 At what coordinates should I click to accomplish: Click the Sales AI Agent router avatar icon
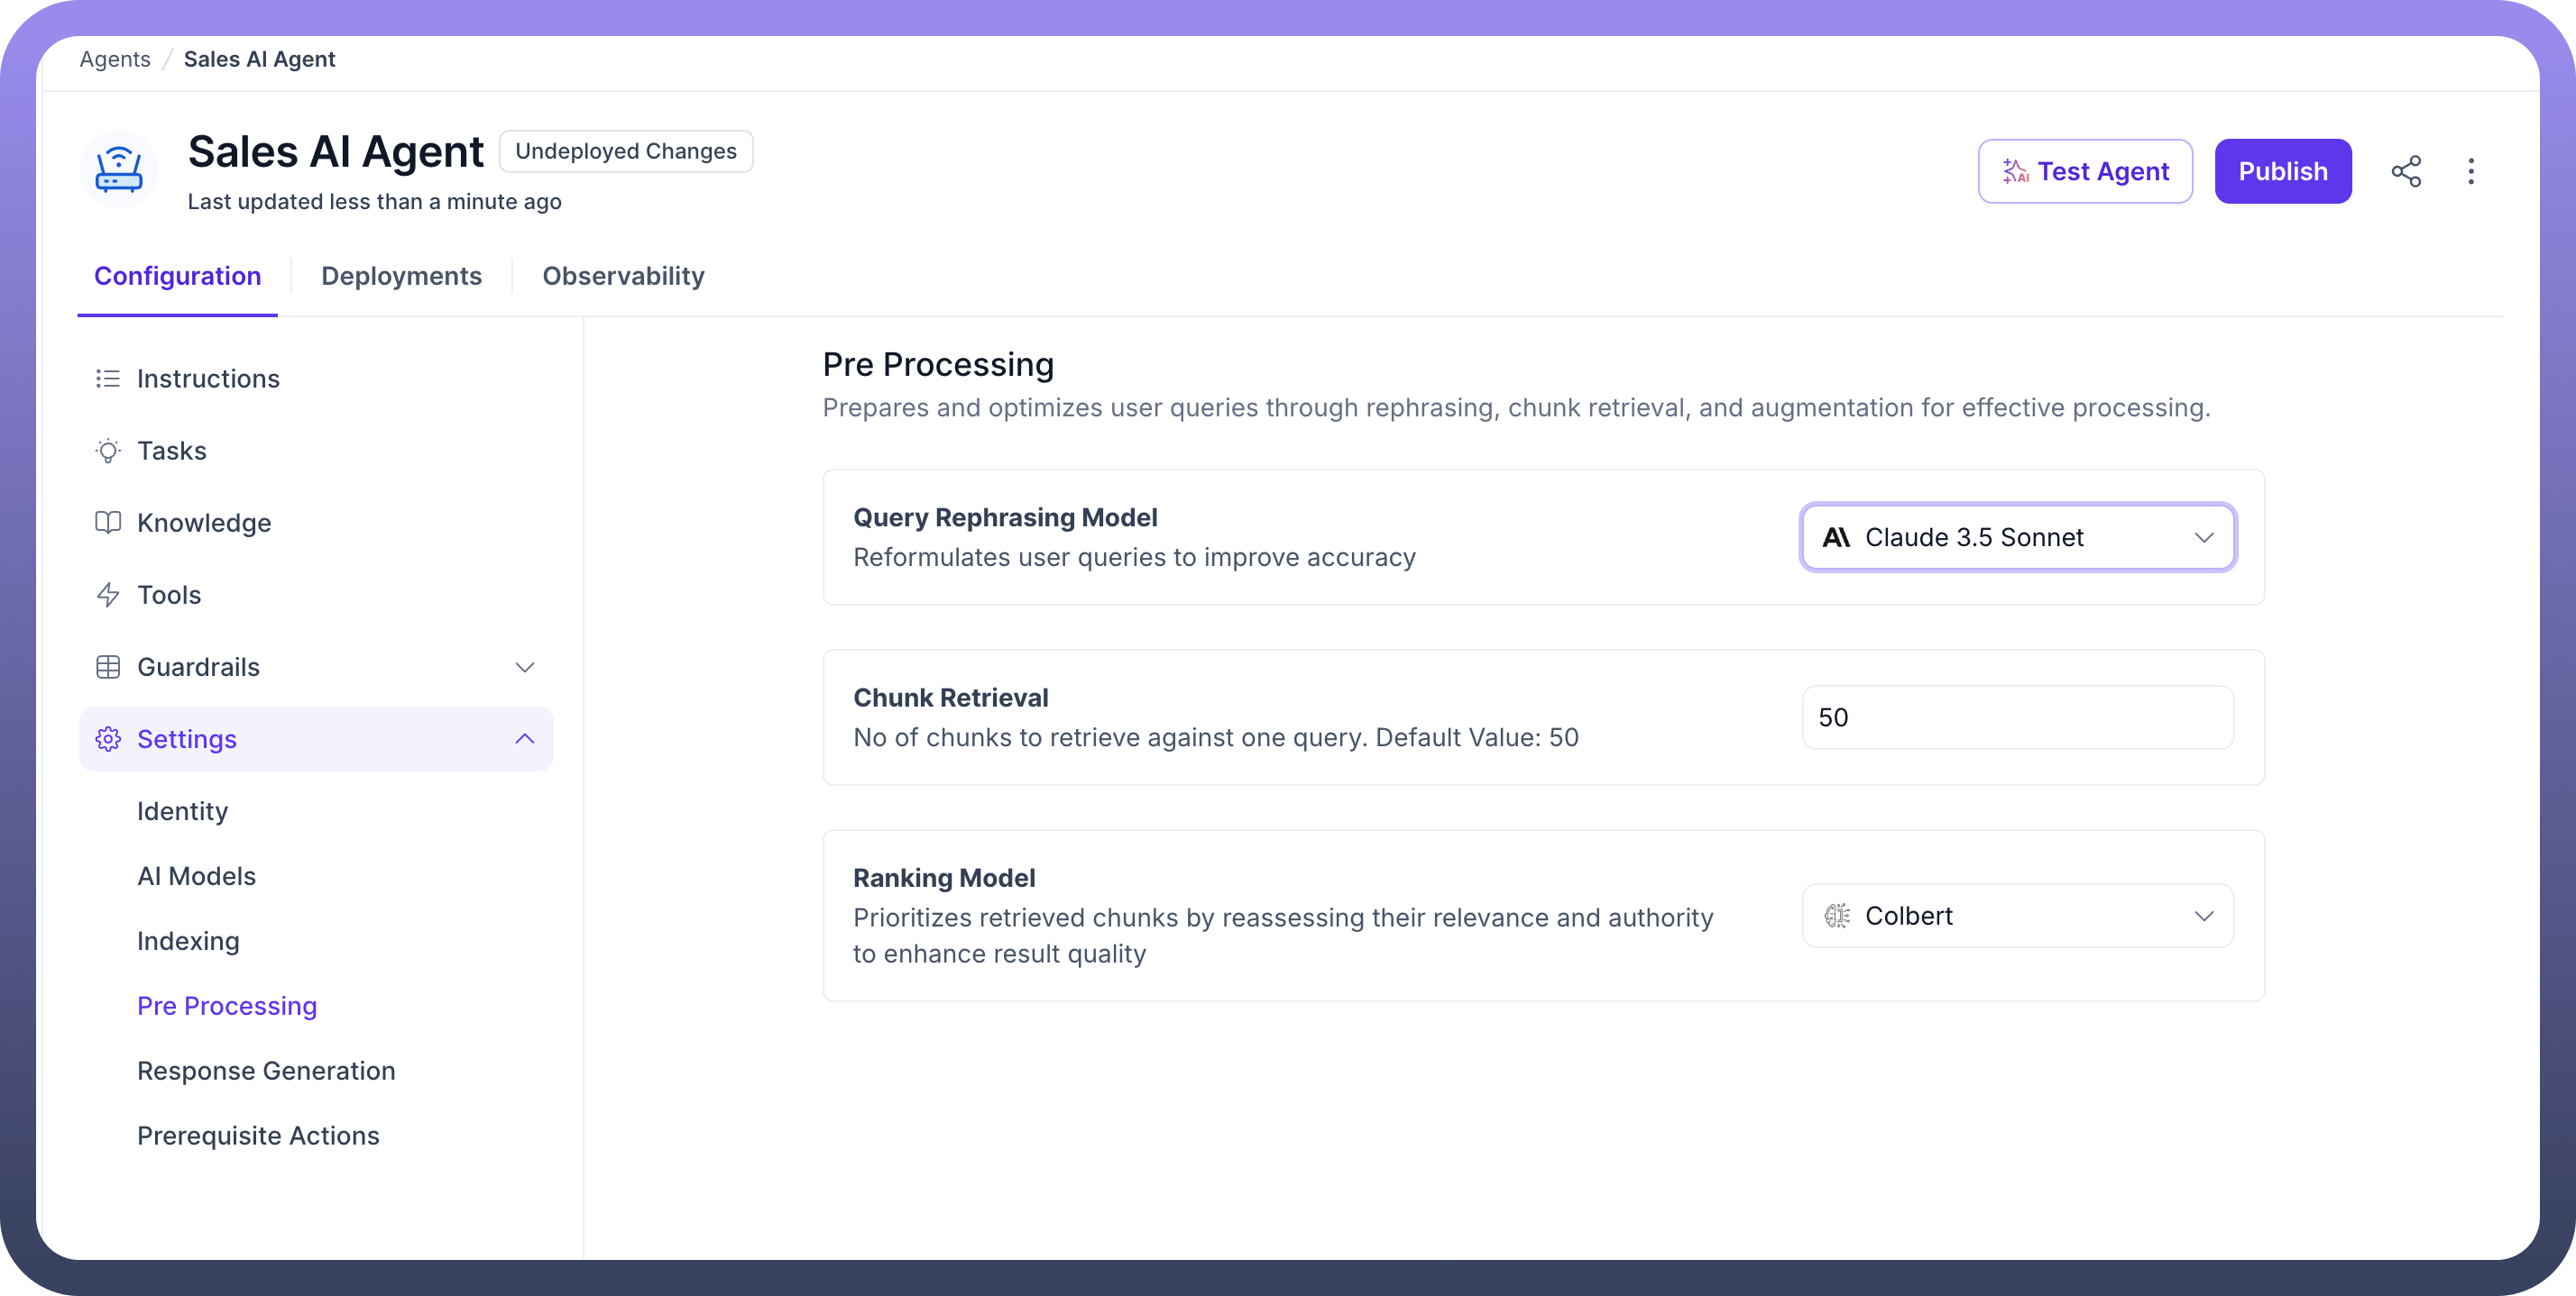pos(119,169)
